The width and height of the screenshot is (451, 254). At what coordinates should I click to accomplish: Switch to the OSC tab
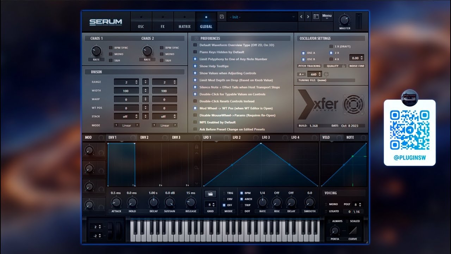click(141, 22)
